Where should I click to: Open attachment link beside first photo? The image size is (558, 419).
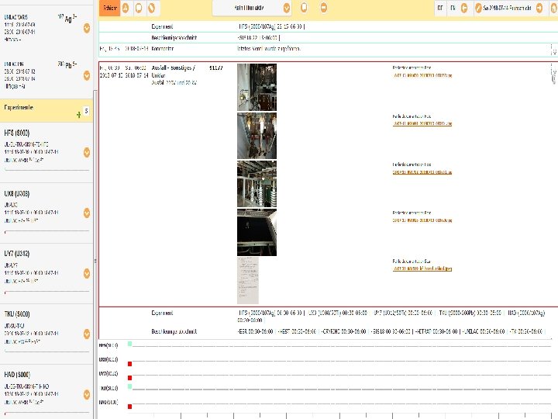pyautogui.click(x=422, y=75)
